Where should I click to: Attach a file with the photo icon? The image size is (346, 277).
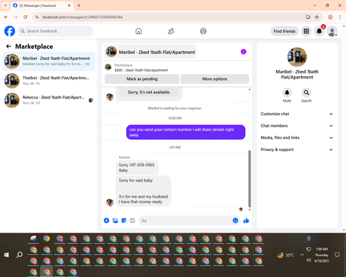(x=115, y=220)
